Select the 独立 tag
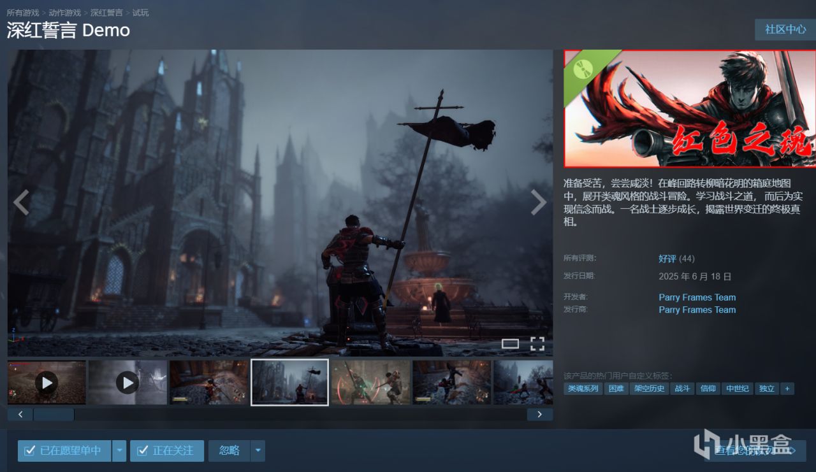The width and height of the screenshot is (816, 472). (x=766, y=389)
